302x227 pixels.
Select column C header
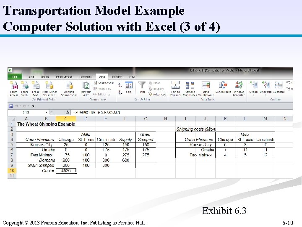click(x=66, y=119)
